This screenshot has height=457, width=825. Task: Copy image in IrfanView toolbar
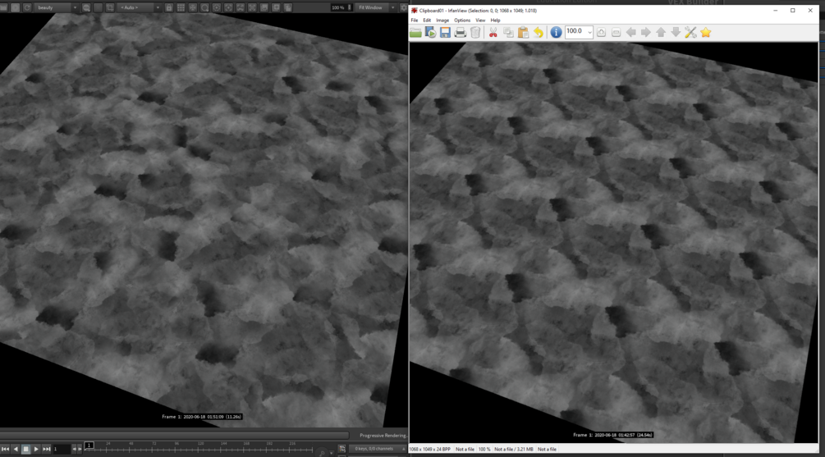coord(508,33)
